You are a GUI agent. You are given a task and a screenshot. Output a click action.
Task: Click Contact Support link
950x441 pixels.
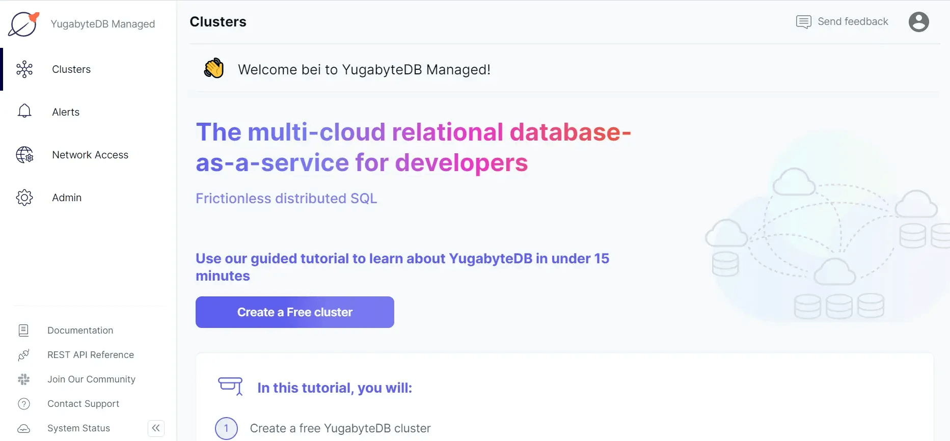click(x=83, y=404)
